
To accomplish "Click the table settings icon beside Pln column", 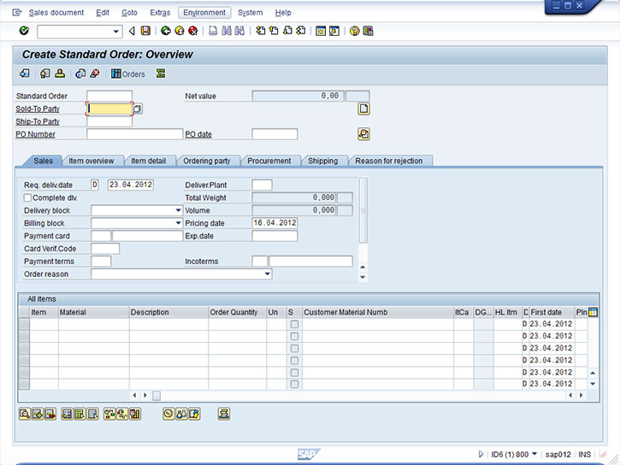I will point(593,312).
